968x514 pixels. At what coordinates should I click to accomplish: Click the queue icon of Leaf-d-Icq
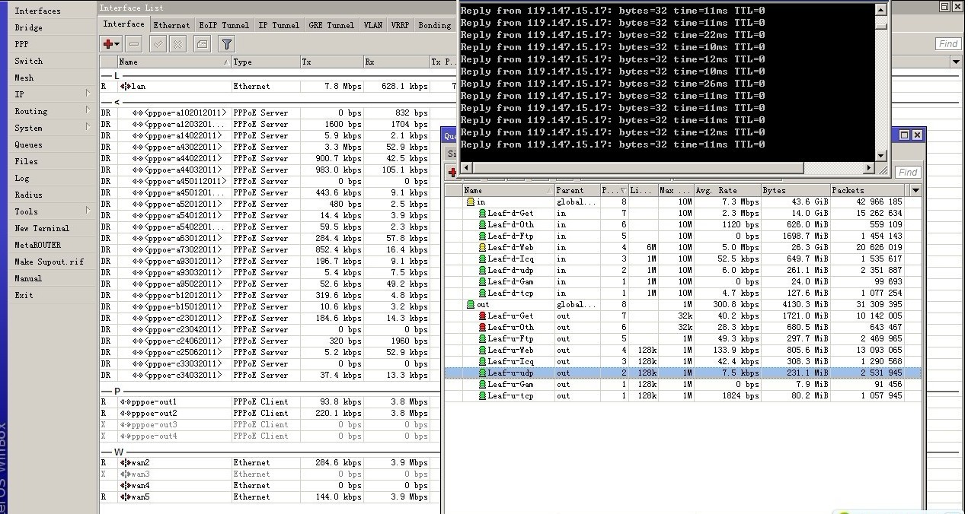(482, 259)
